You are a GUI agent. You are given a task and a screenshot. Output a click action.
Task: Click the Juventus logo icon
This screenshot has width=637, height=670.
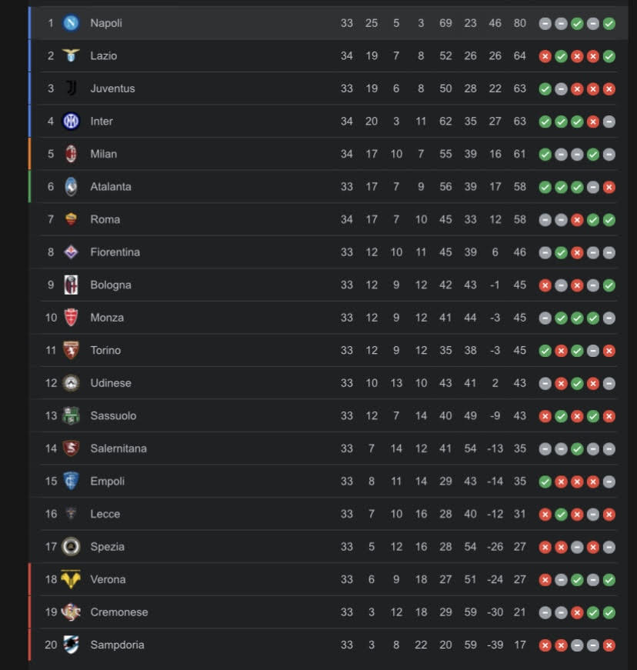click(71, 88)
